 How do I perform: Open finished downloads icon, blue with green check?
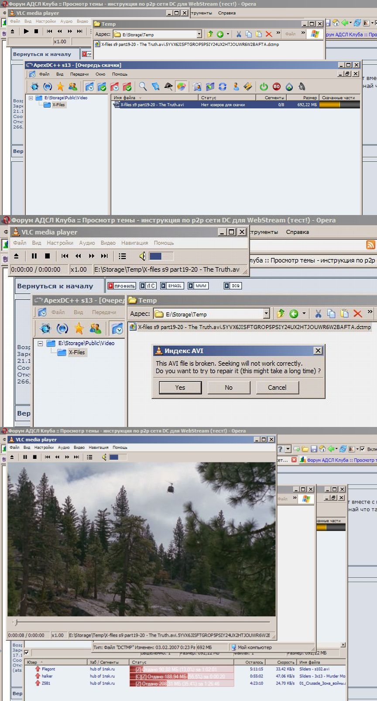click(102, 87)
